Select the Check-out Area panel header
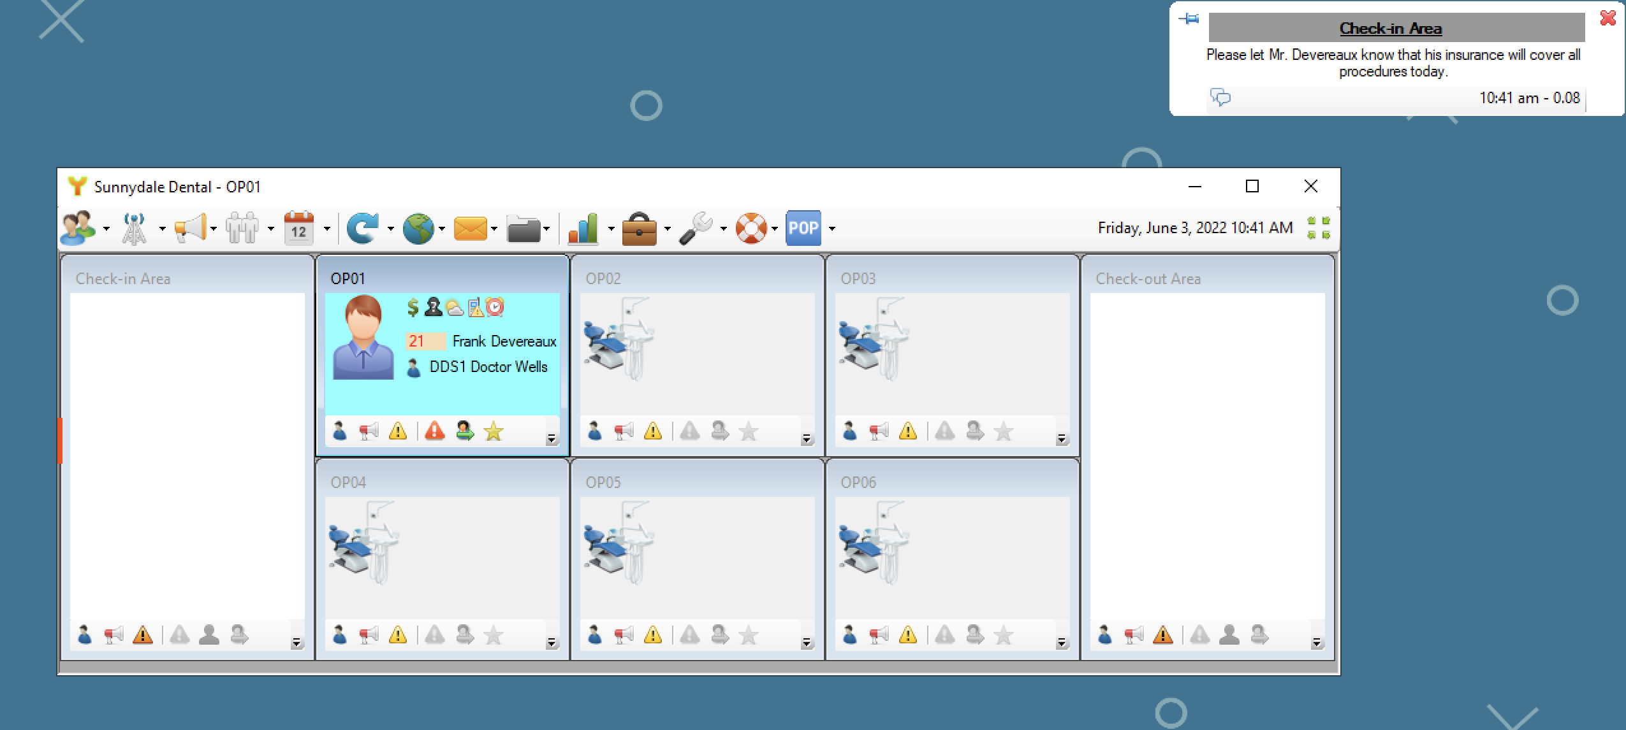 point(1148,278)
